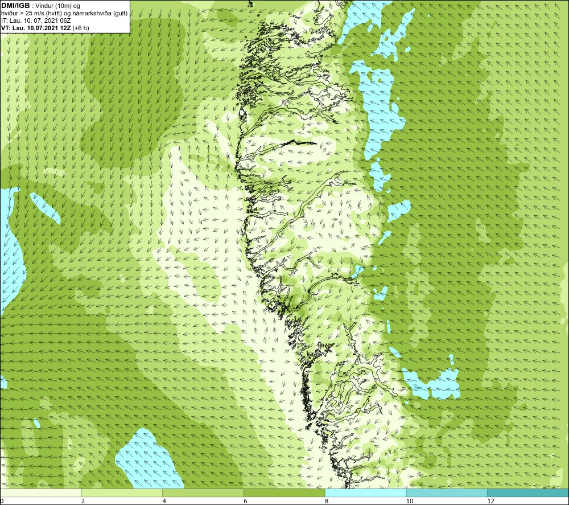This screenshot has width=569, height=505.
Task: Click the '6' scale label below color bar
Action: pos(246,502)
